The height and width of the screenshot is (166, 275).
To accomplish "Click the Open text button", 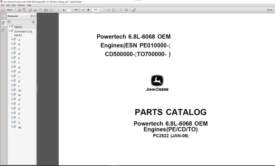I will [x=10, y=10].
